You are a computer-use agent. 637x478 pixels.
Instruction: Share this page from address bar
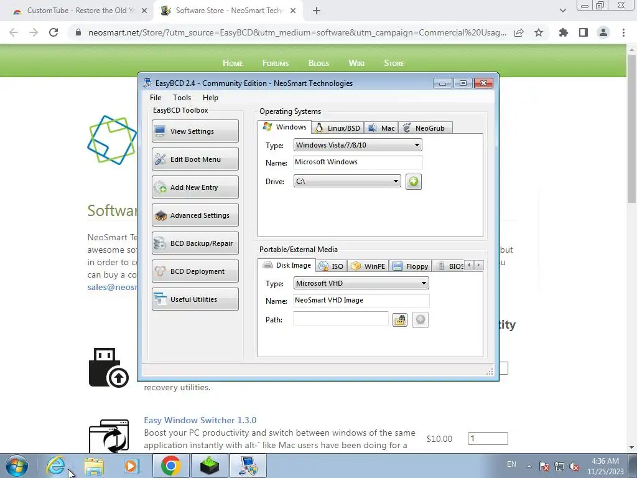(x=519, y=32)
